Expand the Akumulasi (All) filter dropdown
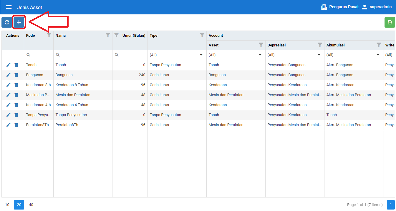 353,55
